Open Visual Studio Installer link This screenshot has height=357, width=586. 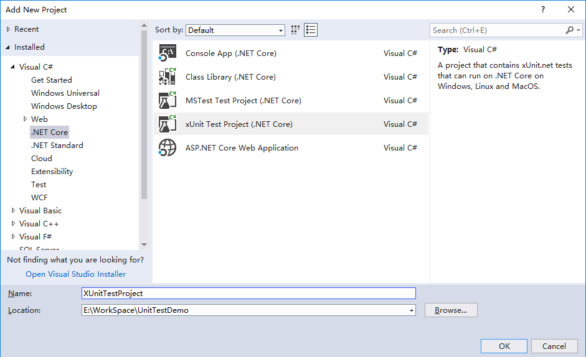(75, 274)
